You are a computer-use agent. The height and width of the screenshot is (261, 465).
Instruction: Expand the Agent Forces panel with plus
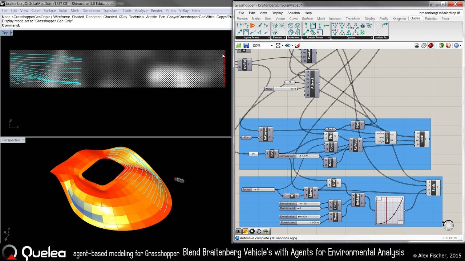(269, 38)
